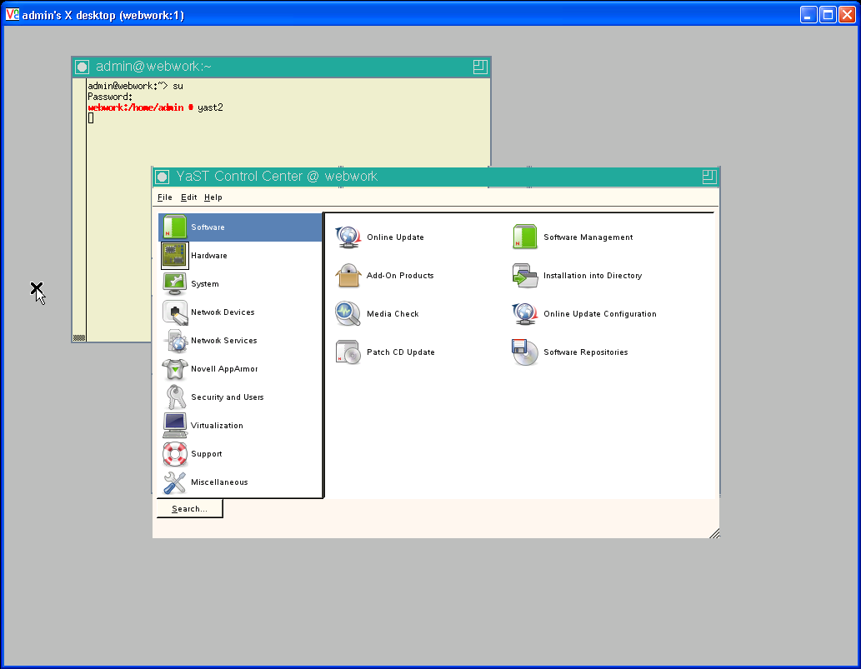Close the VNC viewer window
Viewport: 861px width, 669px height.
(x=847, y=14)
